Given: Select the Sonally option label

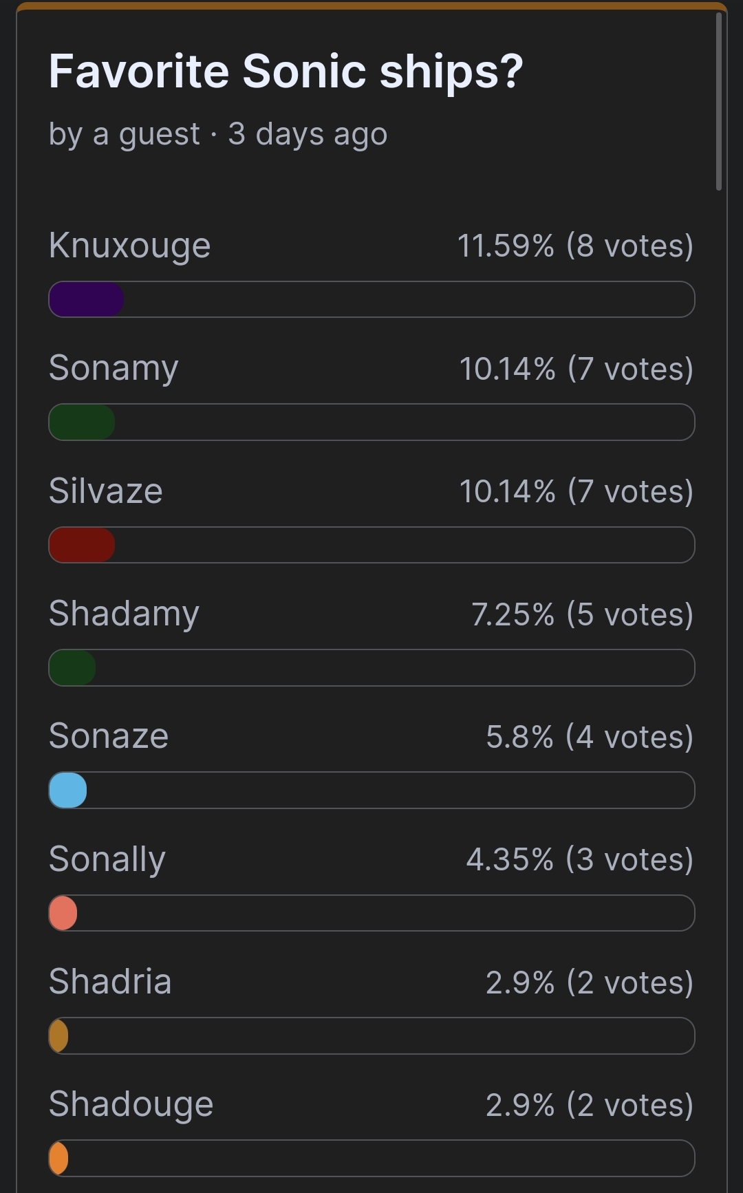Looking at the screenshot, I should [x=107, y=859].
